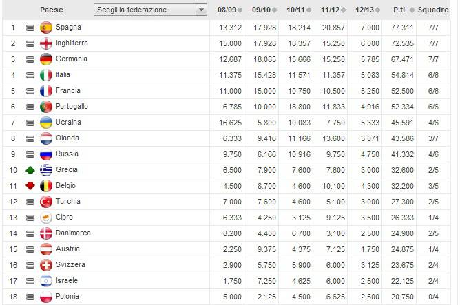Click the Spain flag icon
Viewport: 460px width, 305px height.
46,28
